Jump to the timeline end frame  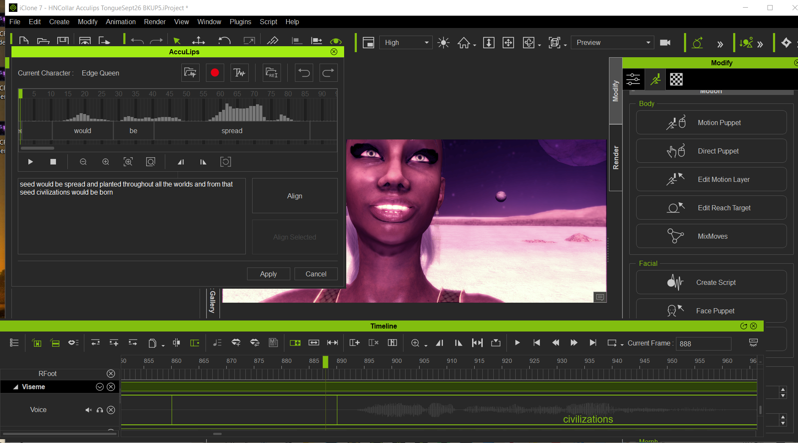[x=593, y=343]
